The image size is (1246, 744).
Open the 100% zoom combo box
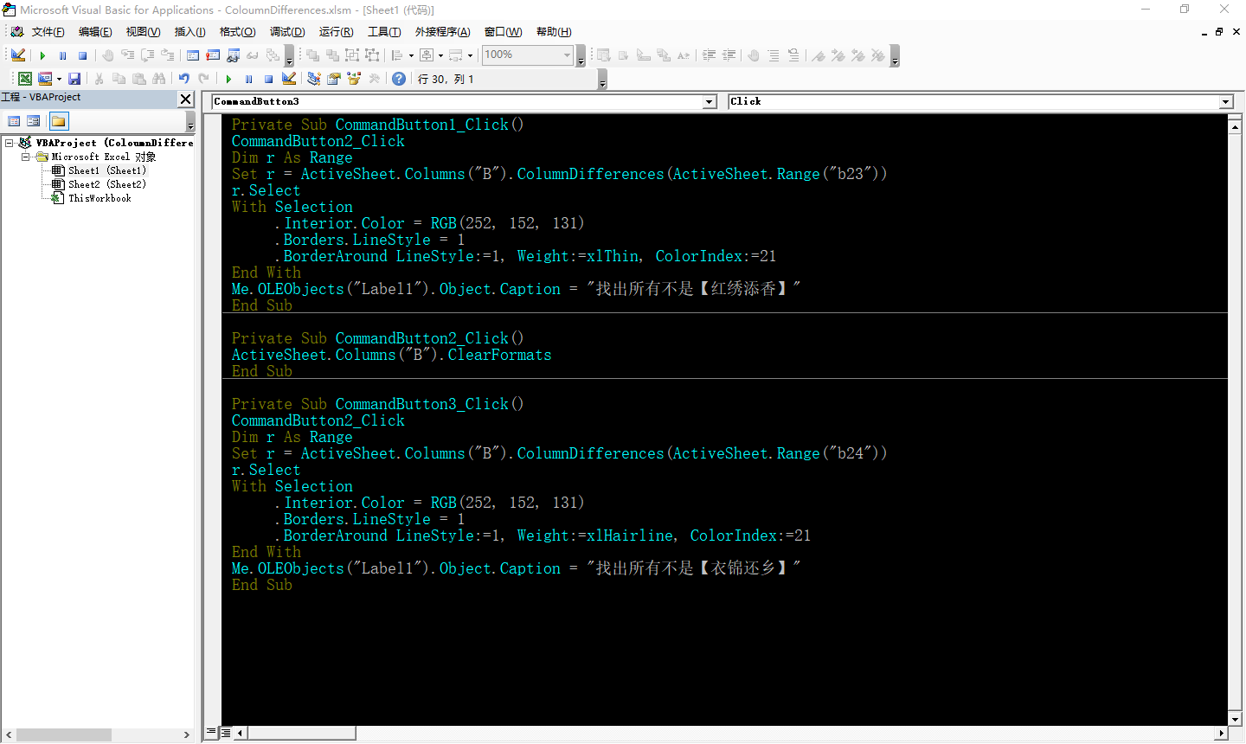click(527, 55)
